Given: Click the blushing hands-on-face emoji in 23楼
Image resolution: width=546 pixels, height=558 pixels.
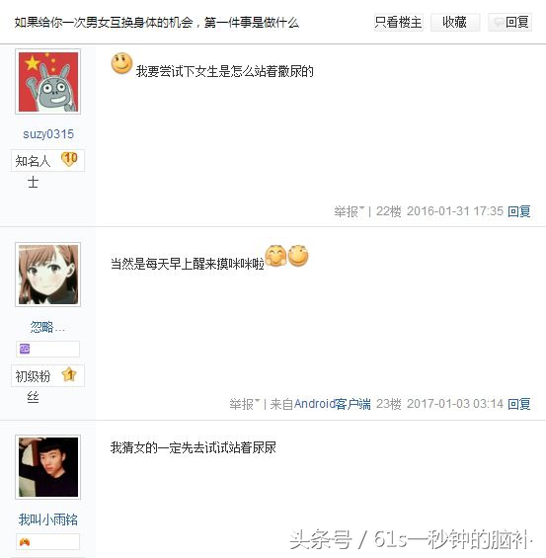Looking at the screenshot, I should tap(275, 255).
